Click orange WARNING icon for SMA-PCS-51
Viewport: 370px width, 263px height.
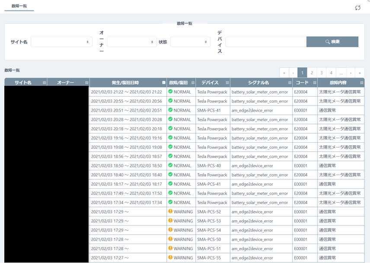click(170, 248)
